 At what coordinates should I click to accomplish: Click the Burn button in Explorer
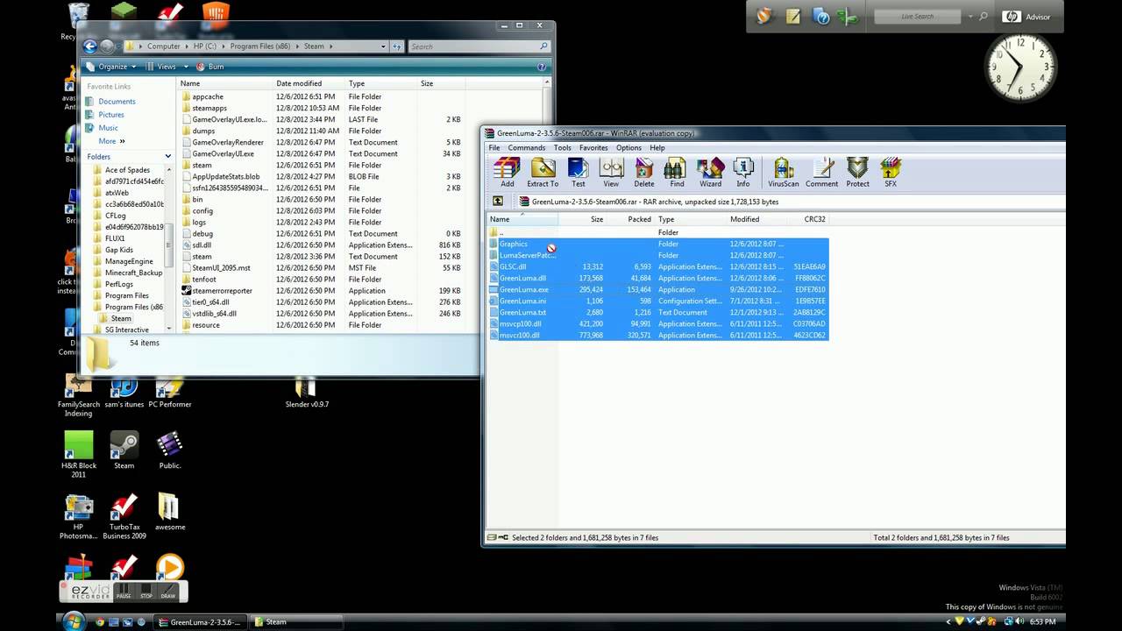210,67
